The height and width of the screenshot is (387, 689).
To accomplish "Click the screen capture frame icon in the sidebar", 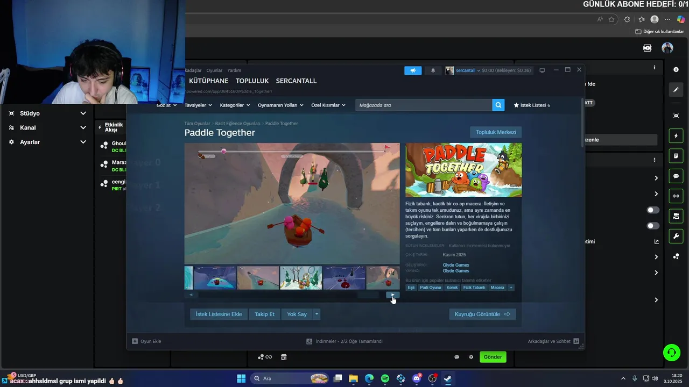I will point(676,116).
